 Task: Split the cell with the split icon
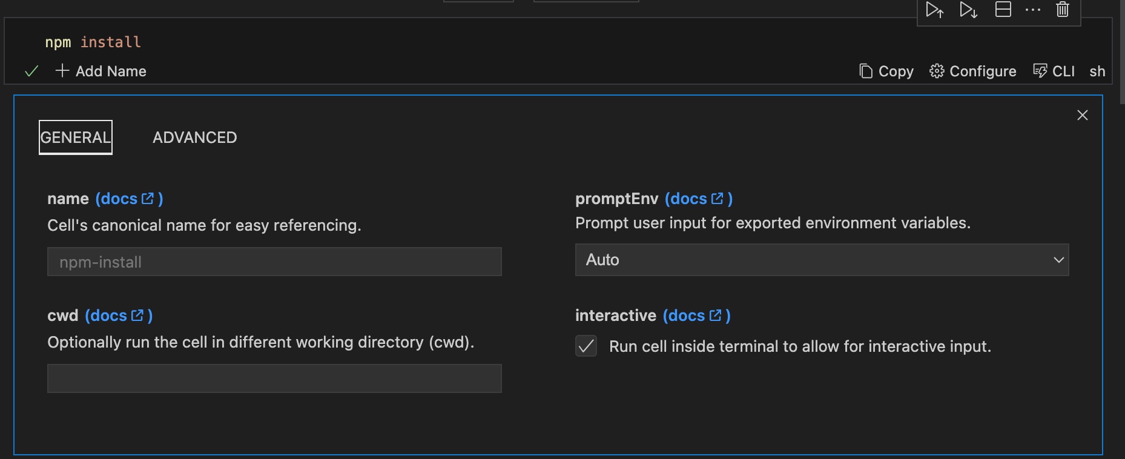[1003, 10]
